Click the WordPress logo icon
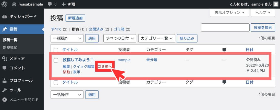This screenshot has width=280, height=110. click(x=4, y=4)
